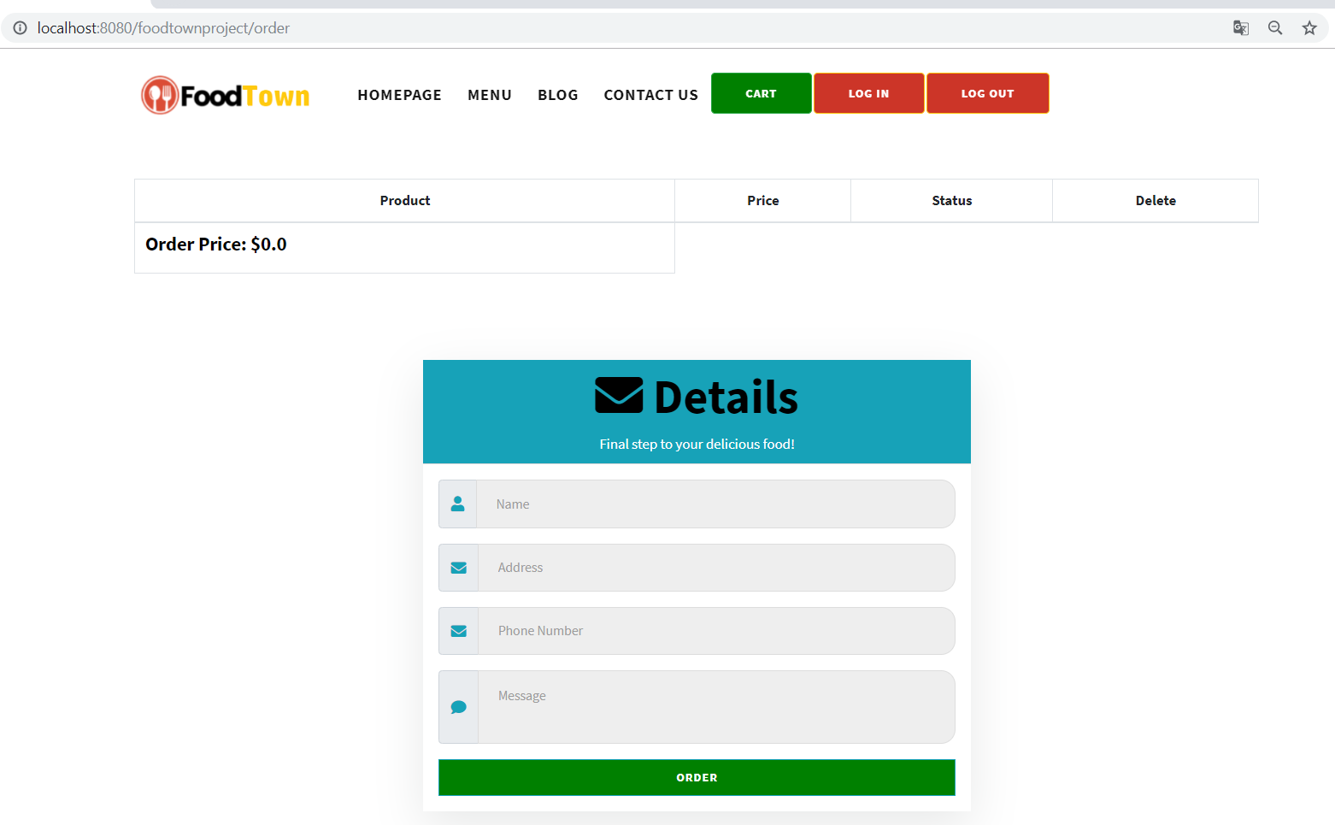
Task: Click the Product column header
Action: coord(405,201)
